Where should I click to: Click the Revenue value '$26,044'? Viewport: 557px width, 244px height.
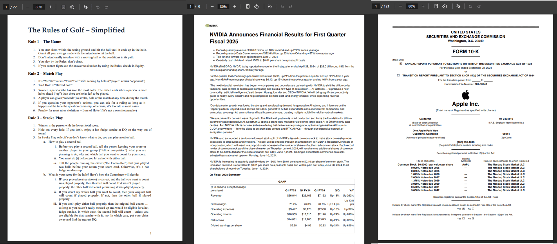pyautogui.click(x=292, y=195)
